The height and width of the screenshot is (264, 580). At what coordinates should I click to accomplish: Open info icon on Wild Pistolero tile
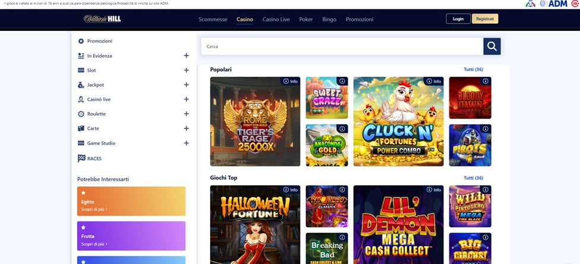pos(486,189)
